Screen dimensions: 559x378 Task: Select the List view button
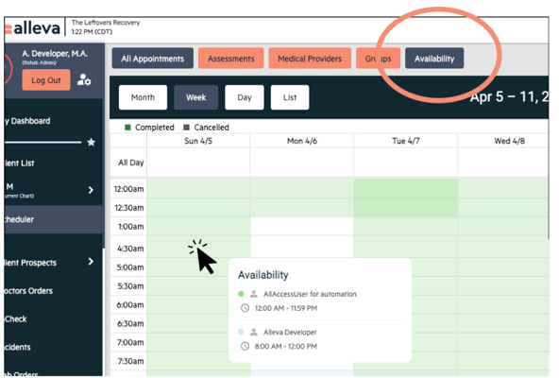click(290, 97)
